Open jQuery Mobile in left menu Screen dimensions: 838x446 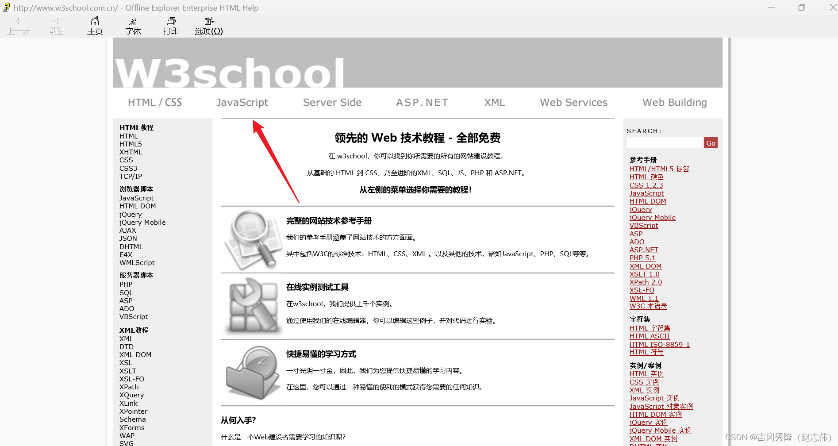coord(142,223)
